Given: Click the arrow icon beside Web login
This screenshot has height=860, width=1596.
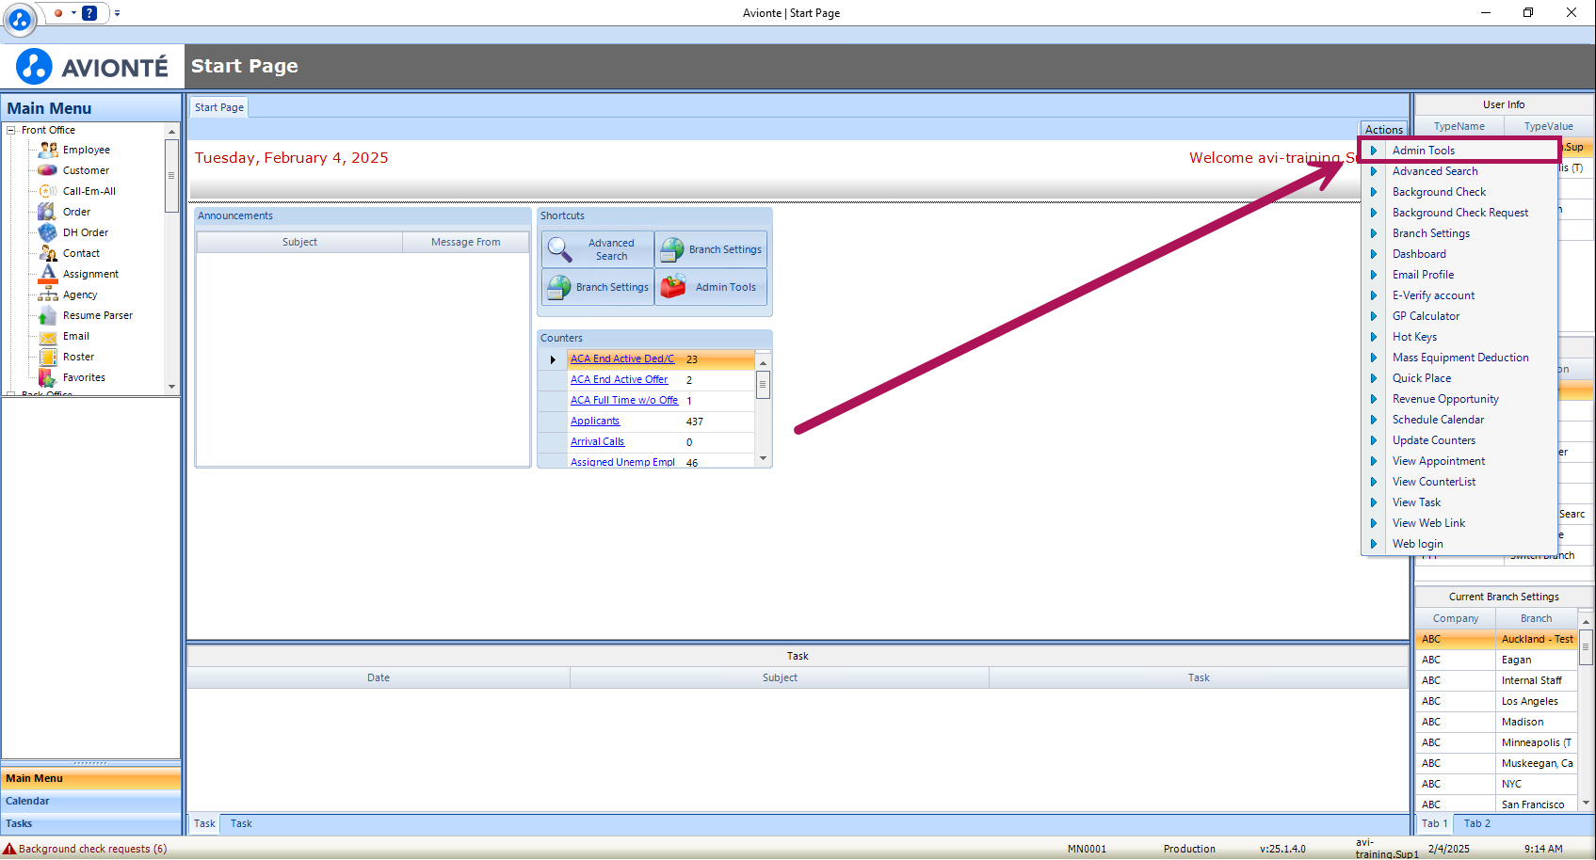Looking at the screenshot, I should [x=1374, y=544].
